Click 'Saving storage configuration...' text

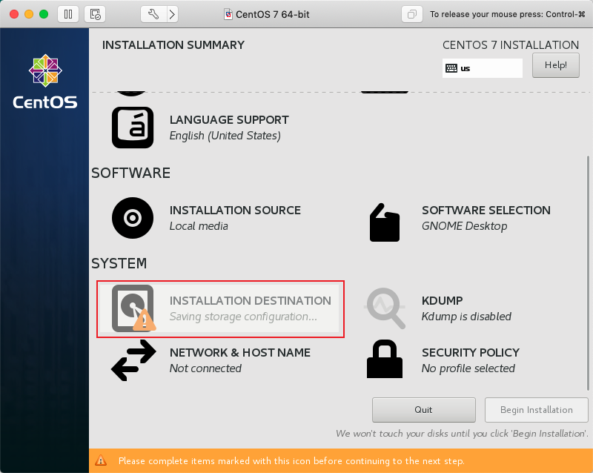[243, 317]
